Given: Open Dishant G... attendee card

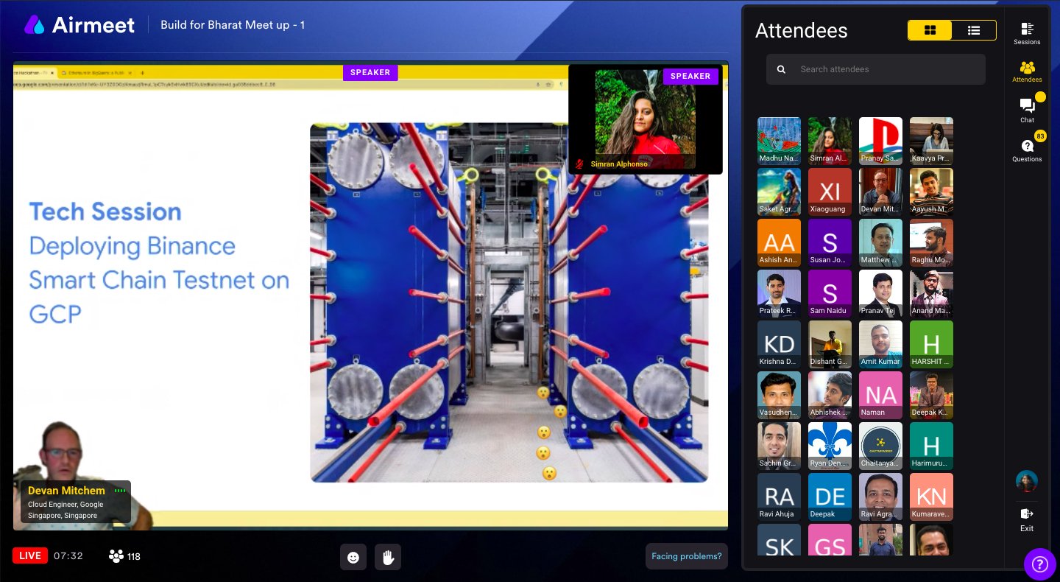Looking at the screenshot, I should [830, 344].
